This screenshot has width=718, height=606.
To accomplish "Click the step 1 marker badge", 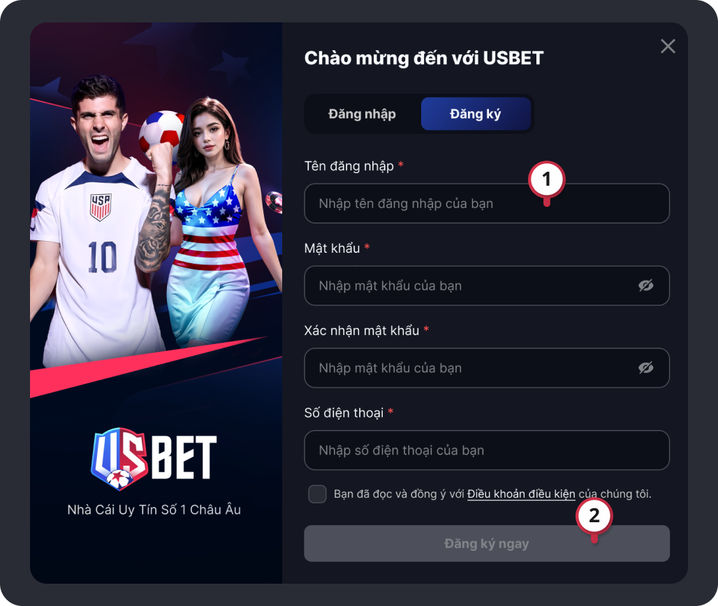I will point(546,180).
